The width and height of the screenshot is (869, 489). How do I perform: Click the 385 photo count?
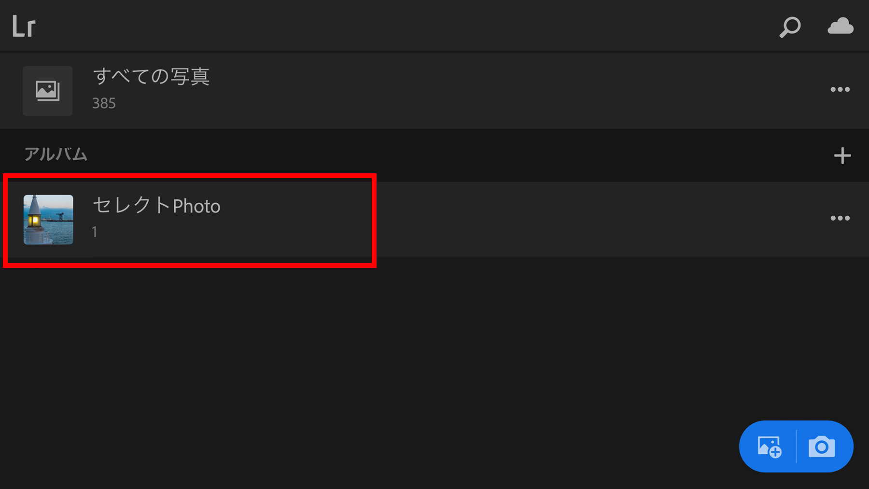tap(104, 103)
